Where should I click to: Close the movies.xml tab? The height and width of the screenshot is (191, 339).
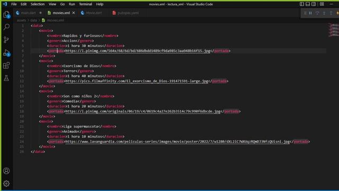74,13
